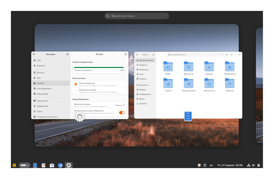Image resolution: width=274 pixels, height=179 pixels.
Task: Open Сеть in the Settings sidebar
Action: [51, 60]
